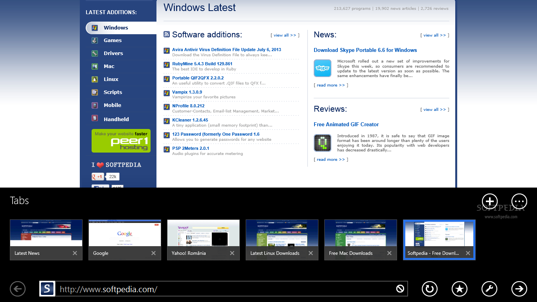
Task: Pin site with the star button
Action: (x=459, y=289)
